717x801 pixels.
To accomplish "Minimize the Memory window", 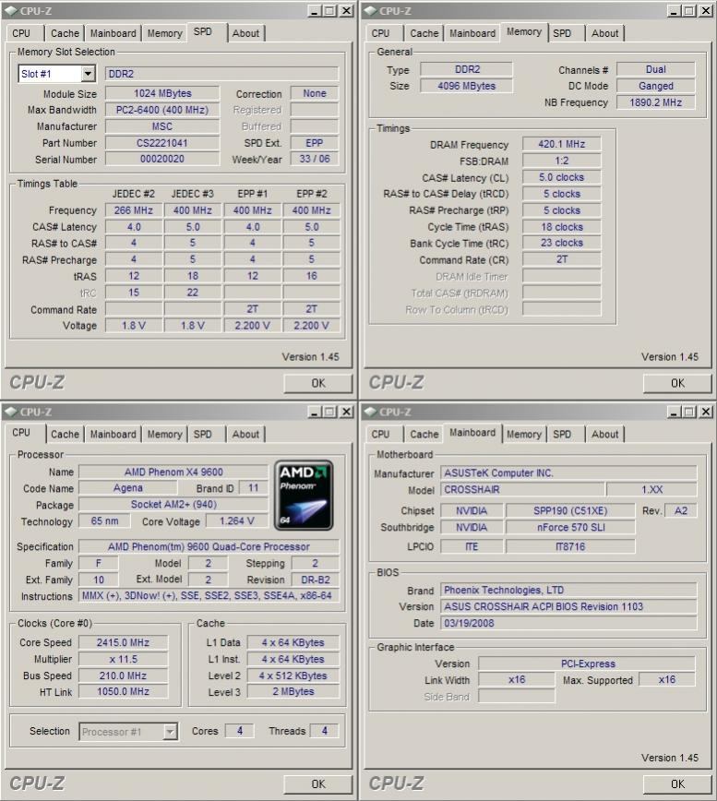I will [675, 11].
